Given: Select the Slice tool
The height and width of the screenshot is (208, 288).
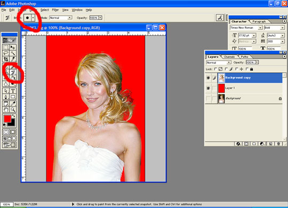Looking at the screenshot, I should point(13,59).
